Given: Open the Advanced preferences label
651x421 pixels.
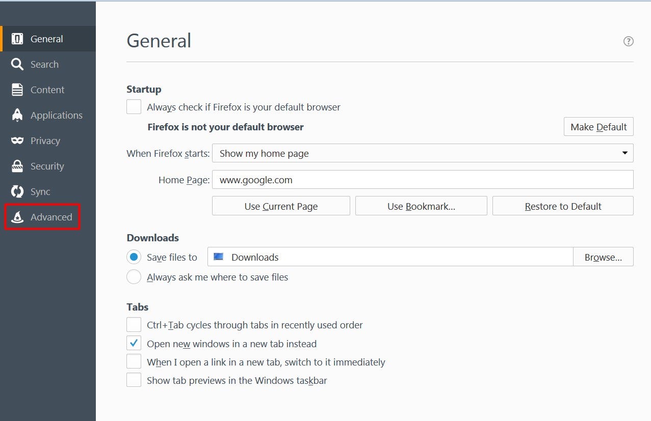Looking at the screenshot, I should click(51, 217).
